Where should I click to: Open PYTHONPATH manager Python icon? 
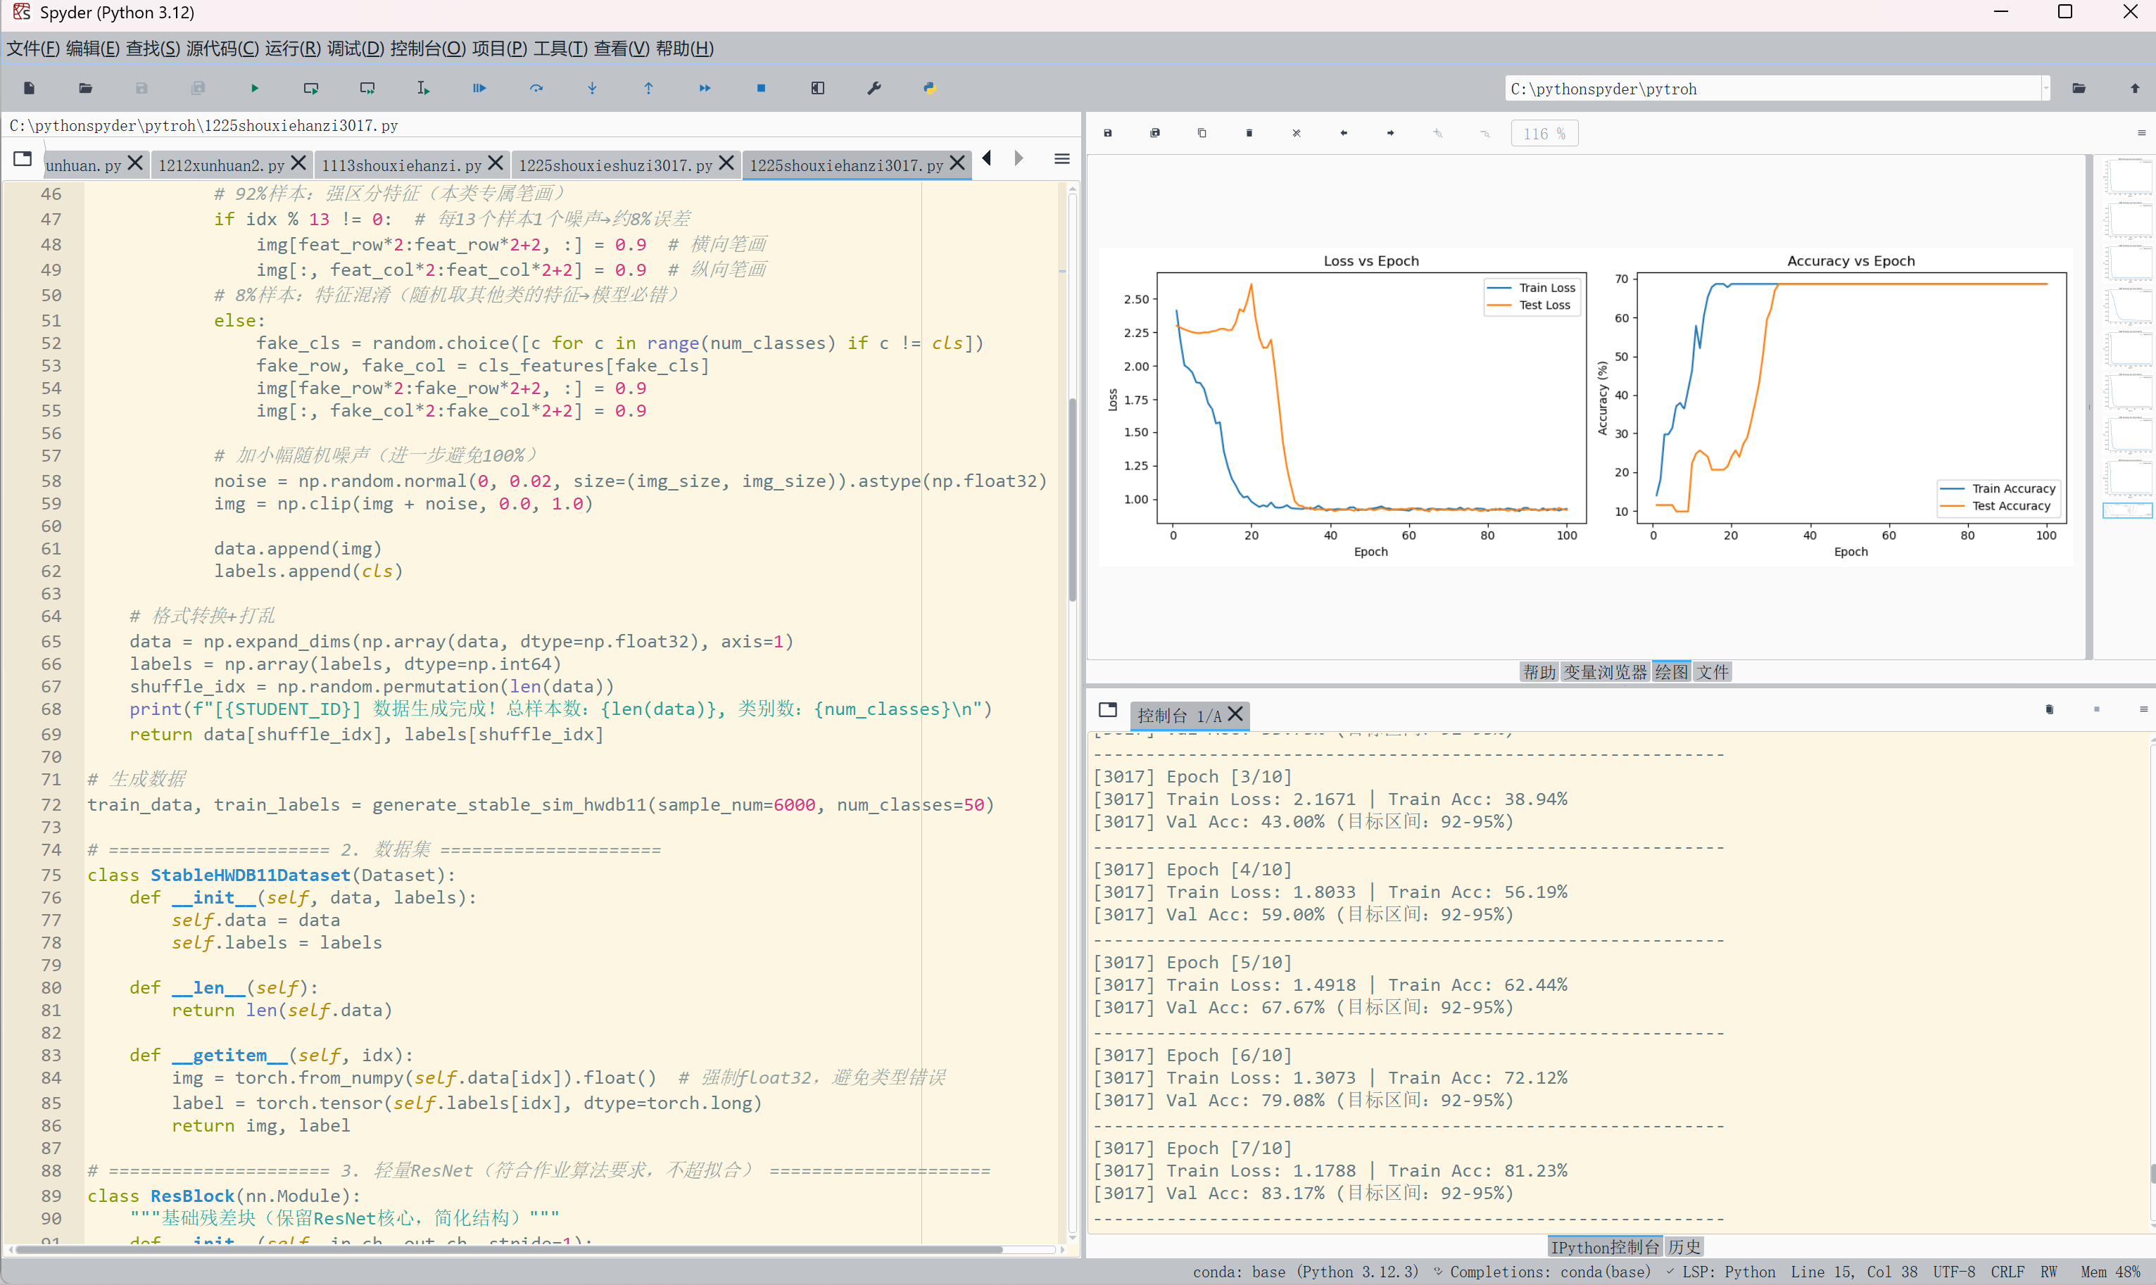(x=929, y=89)
